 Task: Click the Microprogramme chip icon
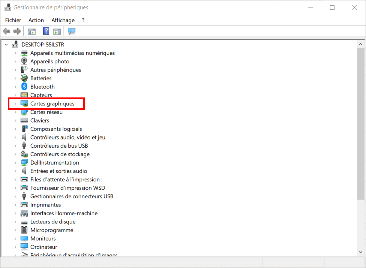click(x=24, y=230)
